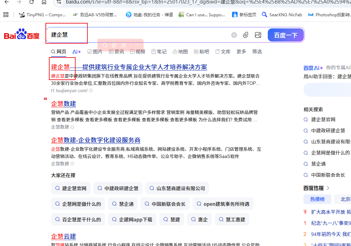This screenshot has height=246, width=351.
Task: Click the Baidu logo
Action: (22, 34)
